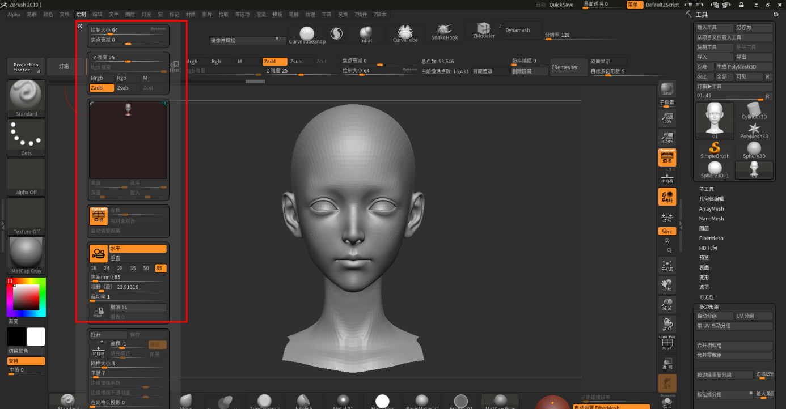Click the ZRemesher button
The image size is (786, 409).
pos(564,67)
